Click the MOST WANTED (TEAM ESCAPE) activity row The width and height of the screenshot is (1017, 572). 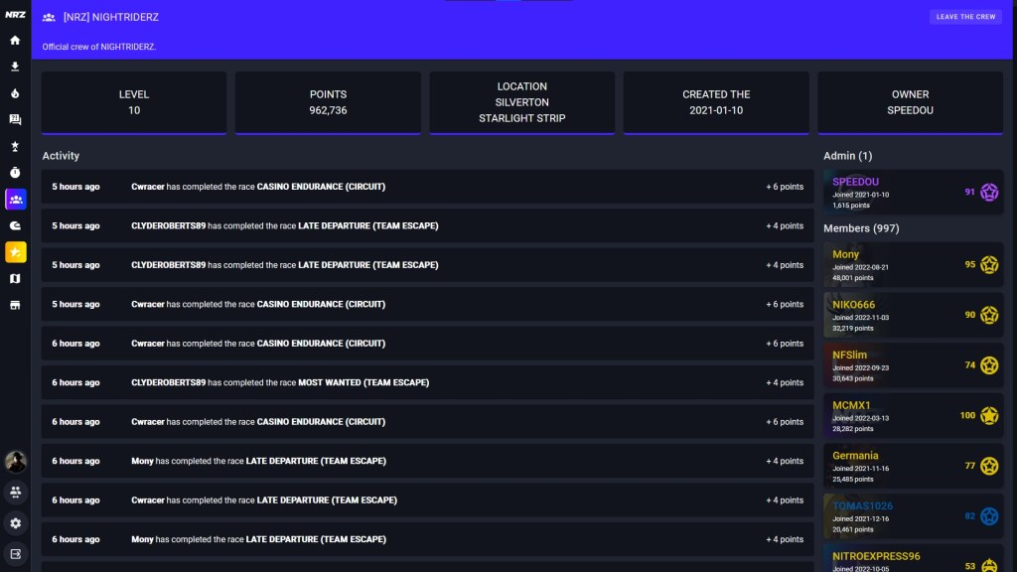pos(427,382)
